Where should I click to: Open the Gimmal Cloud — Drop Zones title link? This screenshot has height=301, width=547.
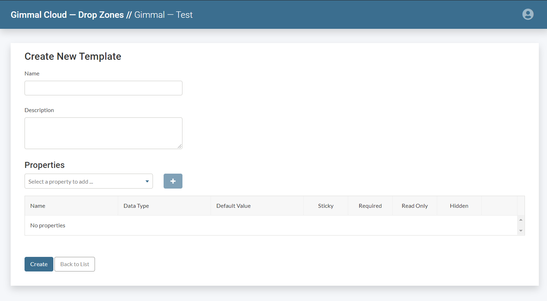(67, 15)
